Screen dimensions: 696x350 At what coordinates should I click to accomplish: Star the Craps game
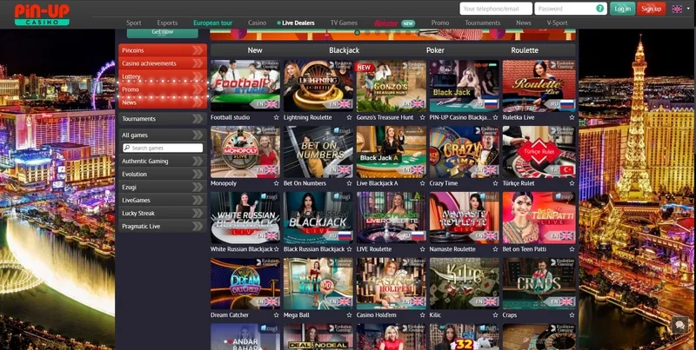(x=572, y=315)
